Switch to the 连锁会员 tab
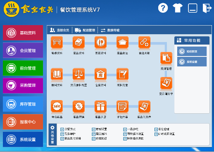Image resolution: width=214 pixels, height=152 pixels. point(59,30)
